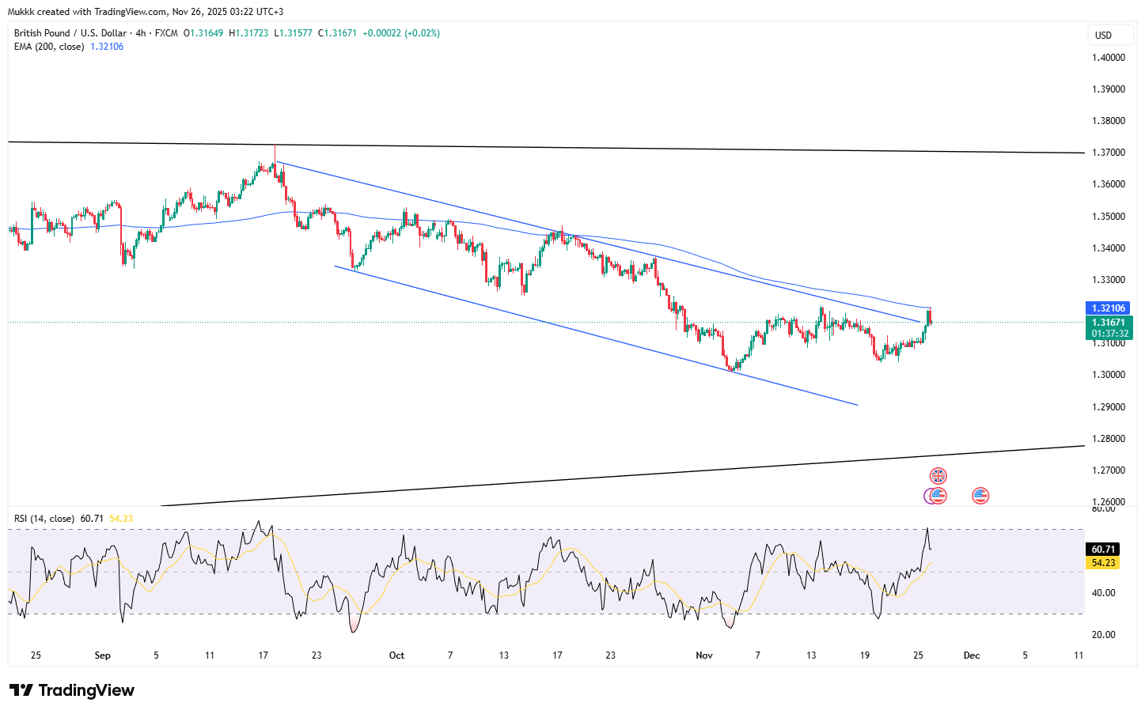Click the 1.40000 price scale label

[1108, 58]
